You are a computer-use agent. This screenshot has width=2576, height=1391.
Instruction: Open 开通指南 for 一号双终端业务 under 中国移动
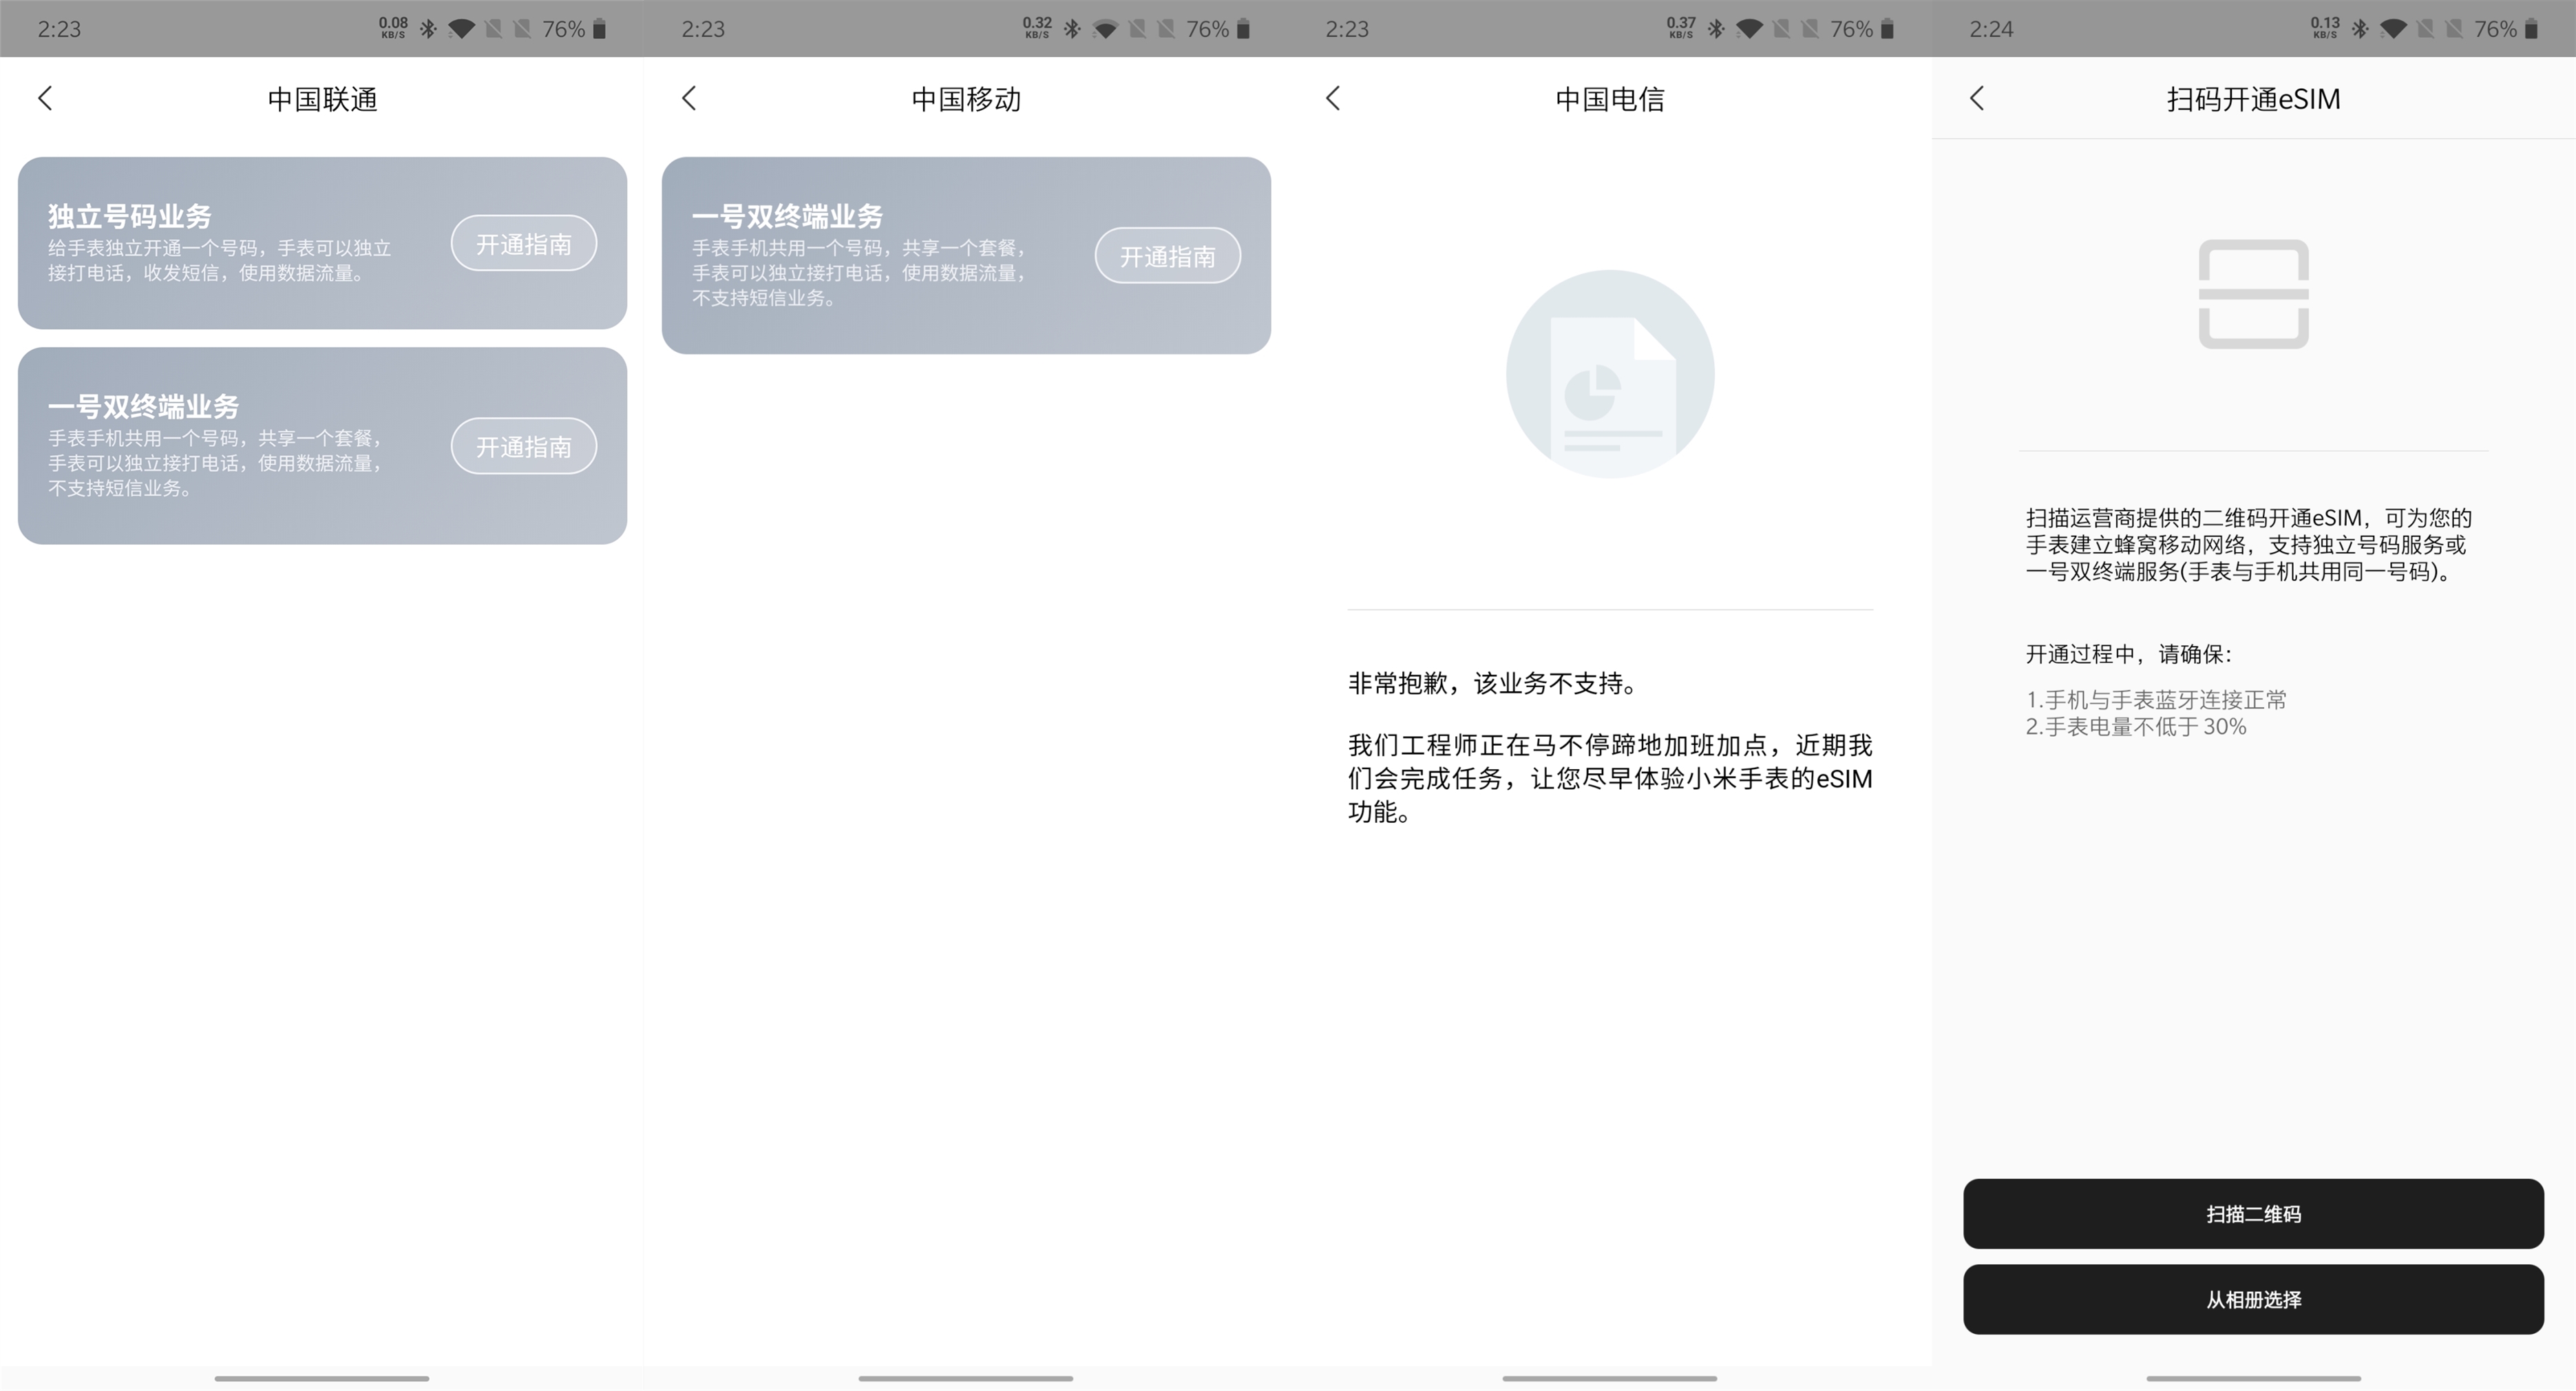[x=1167, y=255]
